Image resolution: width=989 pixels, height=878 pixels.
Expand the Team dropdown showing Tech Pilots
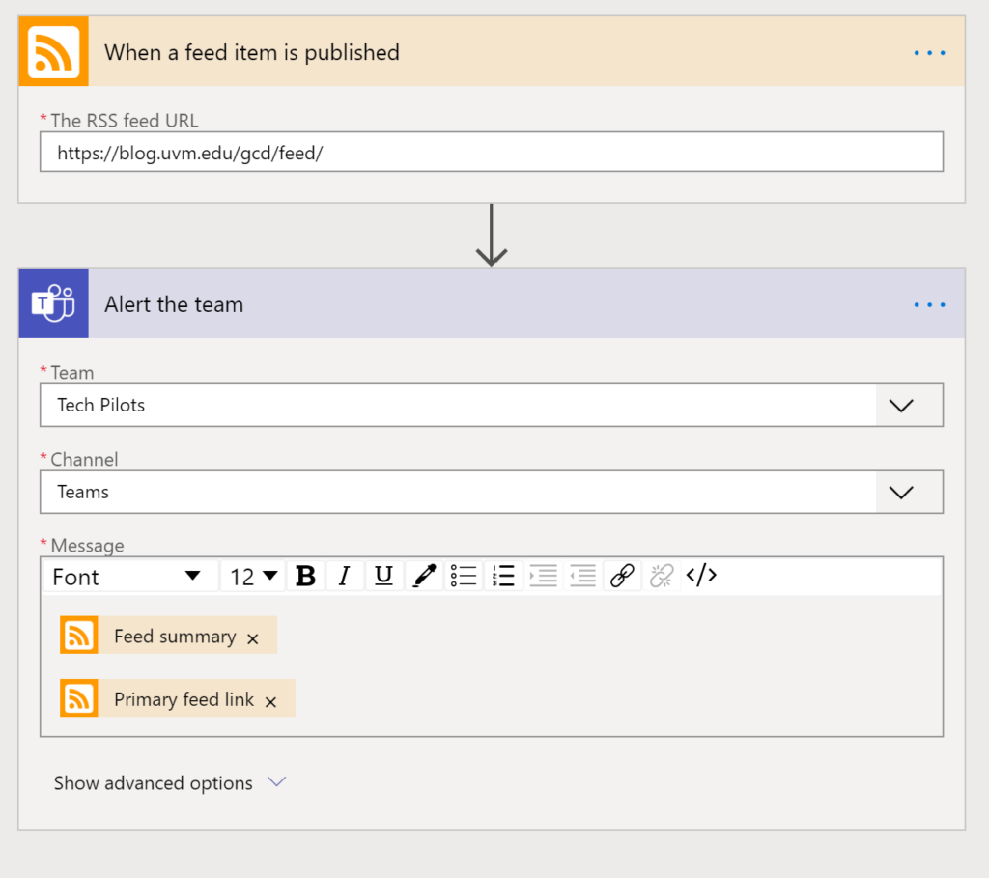point(900,406)
